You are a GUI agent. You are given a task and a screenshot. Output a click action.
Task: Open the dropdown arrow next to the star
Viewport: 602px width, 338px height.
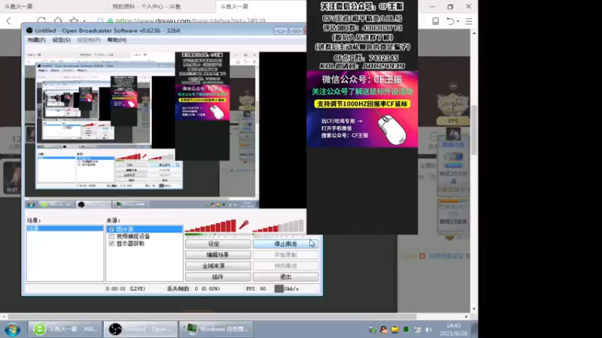pyautogui.click(x=84, y=22)
